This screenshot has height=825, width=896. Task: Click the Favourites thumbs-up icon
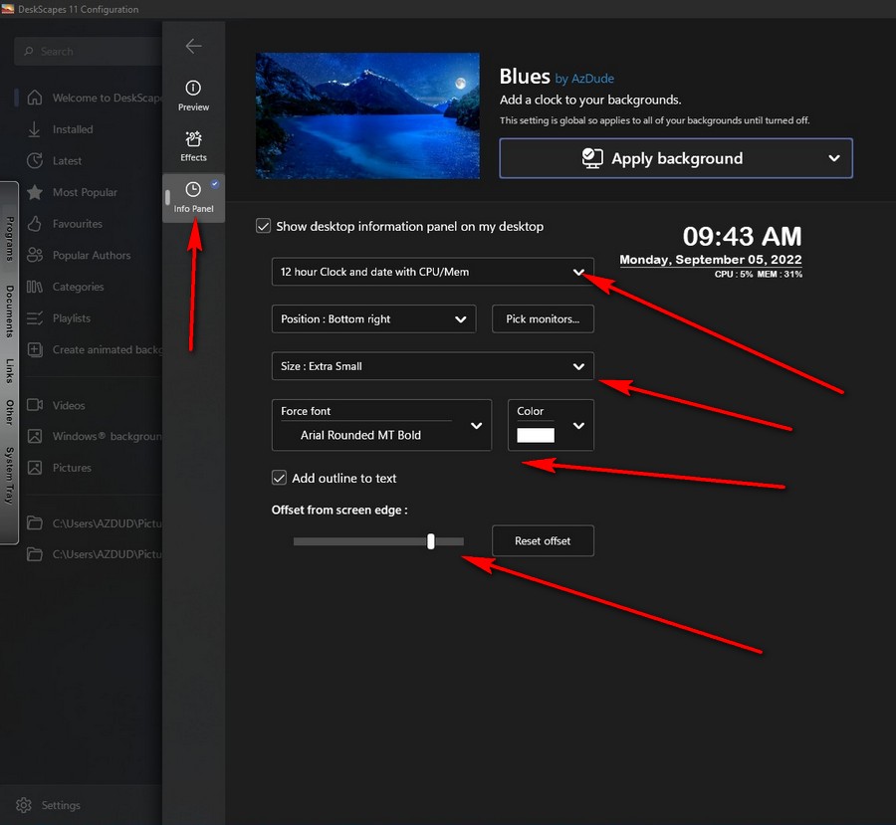[x=35, y=223]
